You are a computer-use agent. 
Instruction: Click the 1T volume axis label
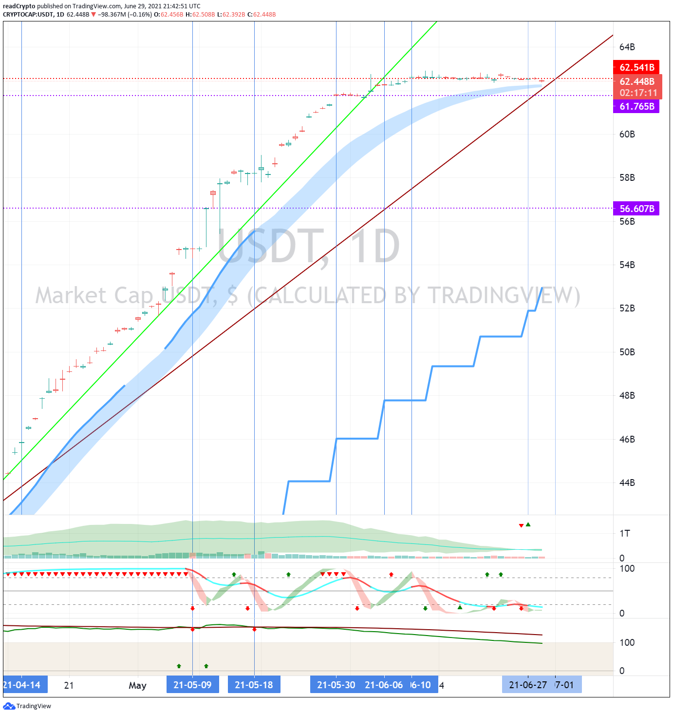tap(624, 533)
